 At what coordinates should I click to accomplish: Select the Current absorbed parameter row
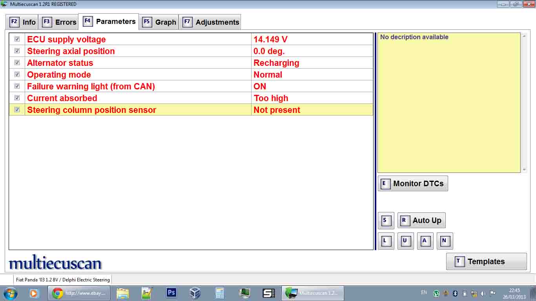point(137,98)
